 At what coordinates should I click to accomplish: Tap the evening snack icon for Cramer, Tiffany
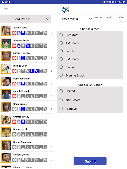45,122
